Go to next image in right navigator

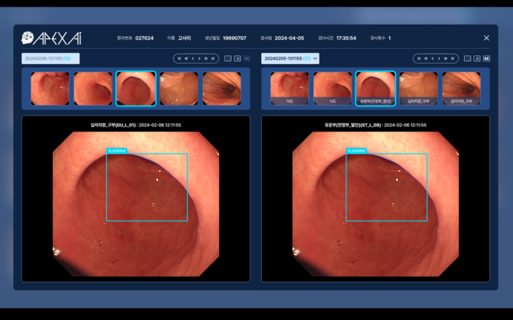coord(439,59)
